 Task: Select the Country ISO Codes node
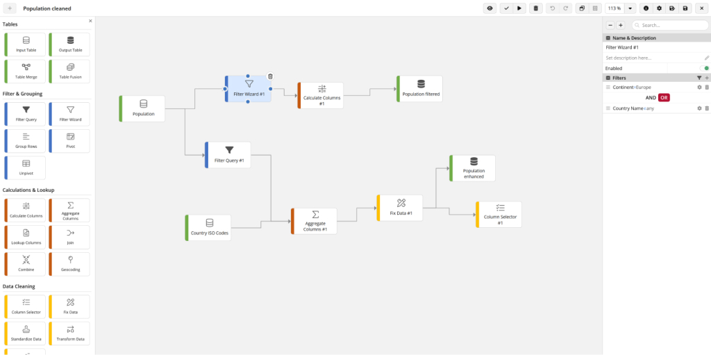click(x=208, y=227)
